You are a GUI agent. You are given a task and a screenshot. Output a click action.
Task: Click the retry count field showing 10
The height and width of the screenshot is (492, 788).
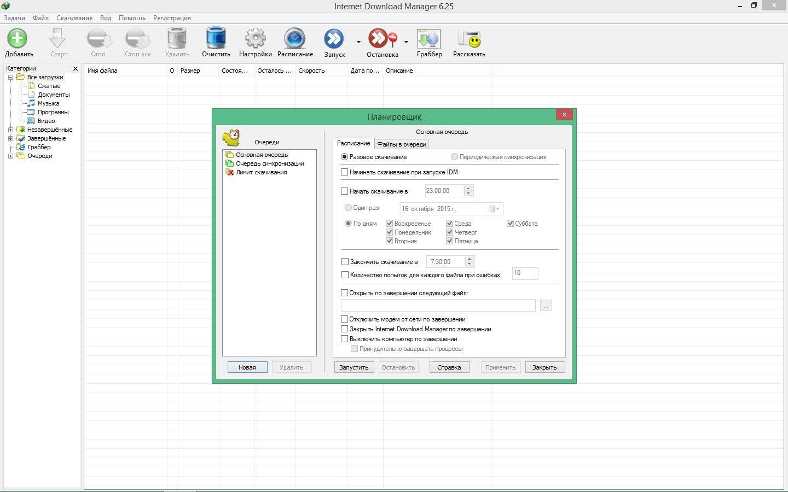525,273
